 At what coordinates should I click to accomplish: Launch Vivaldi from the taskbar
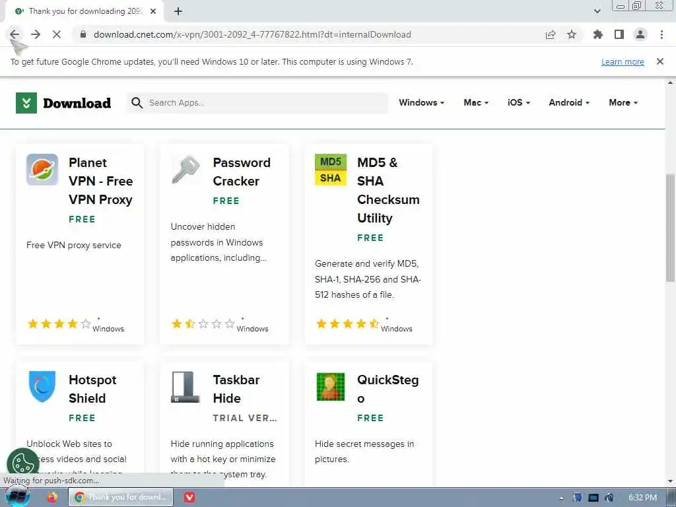189,497
